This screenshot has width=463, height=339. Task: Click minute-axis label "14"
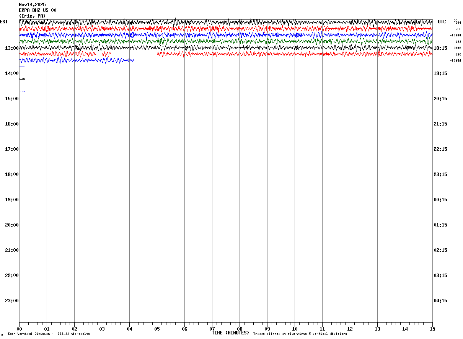pos(405,329)
